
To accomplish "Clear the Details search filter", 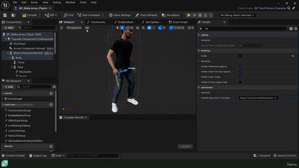I will [x=200, y=28].
